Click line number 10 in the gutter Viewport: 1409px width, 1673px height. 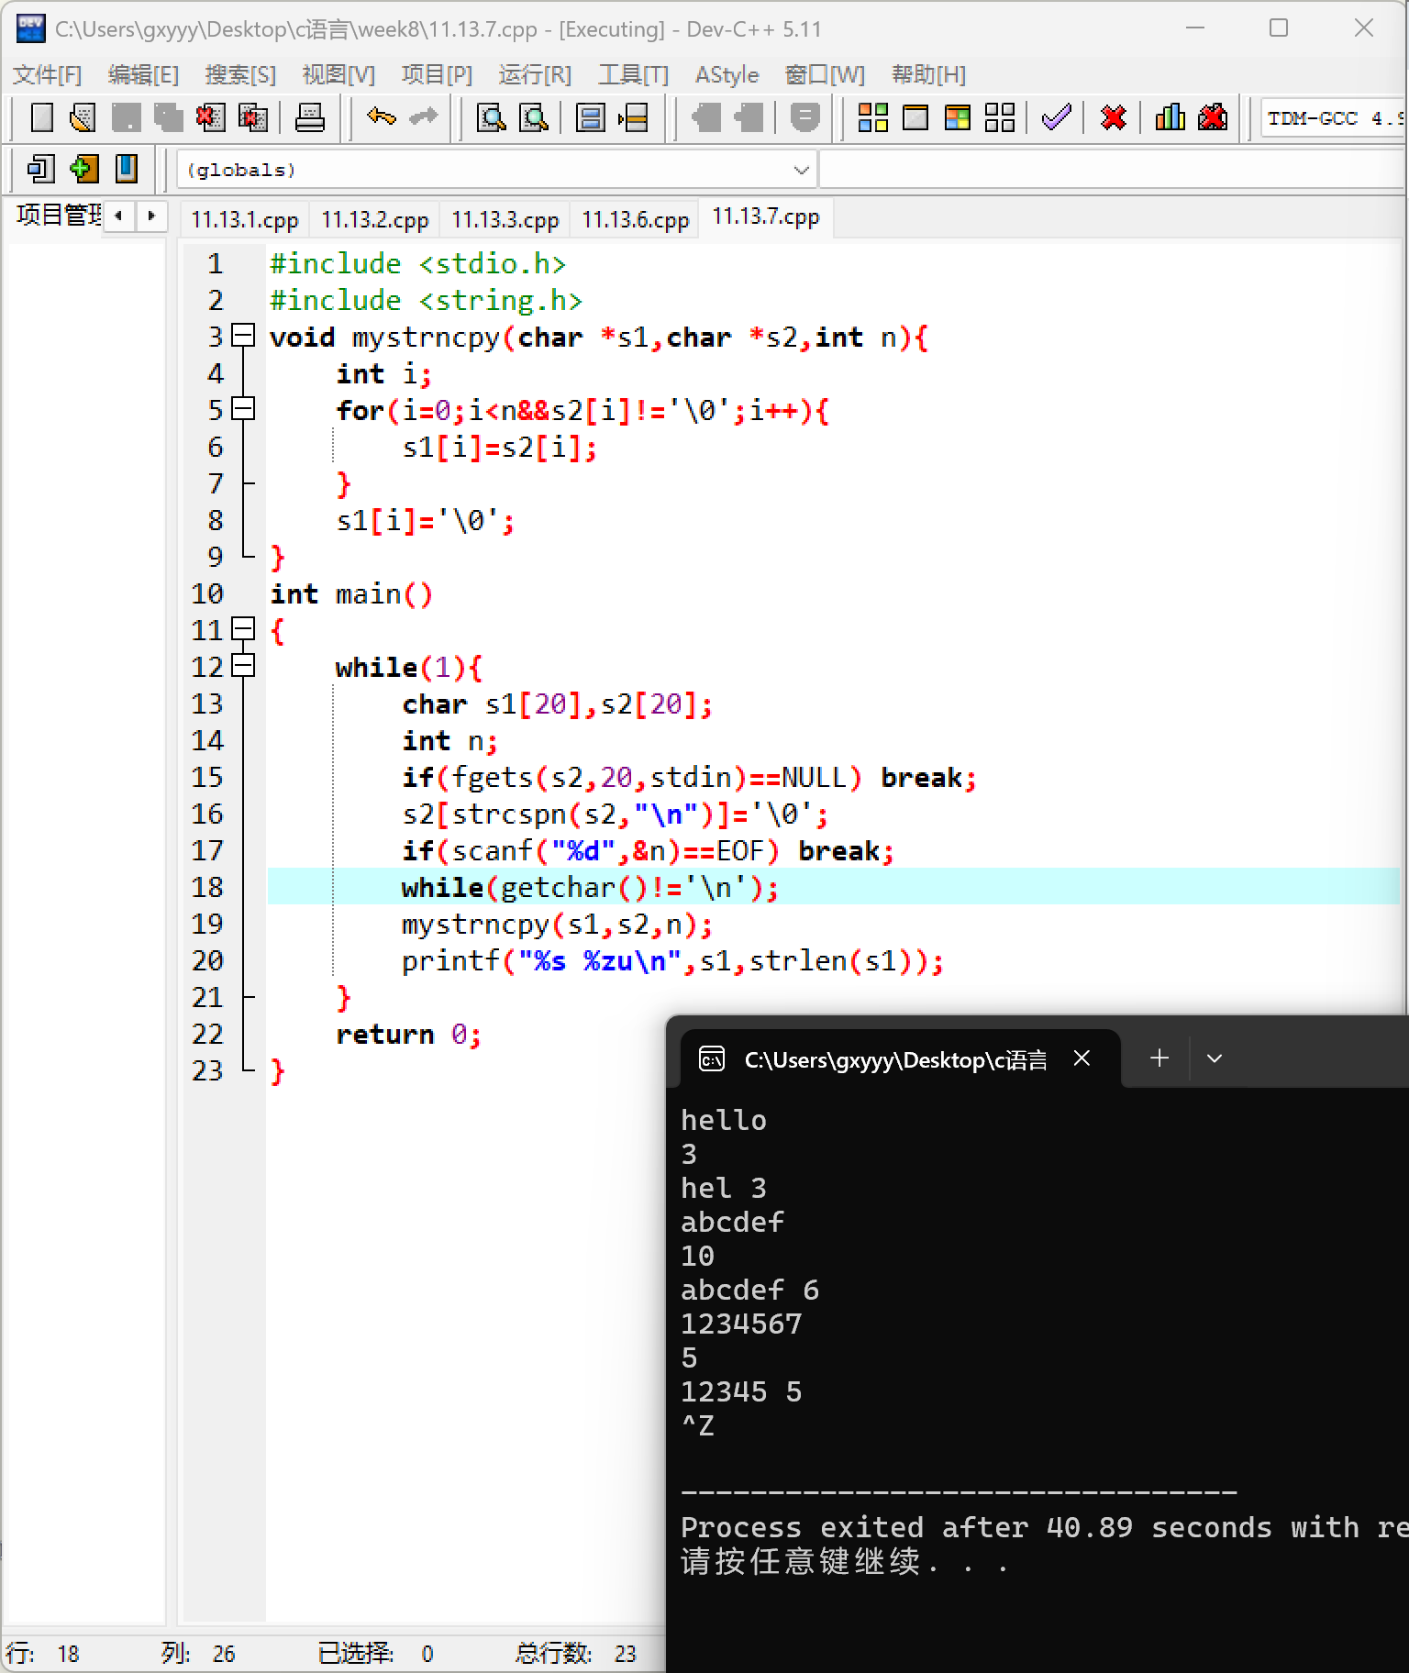click(x=207, y=593)
